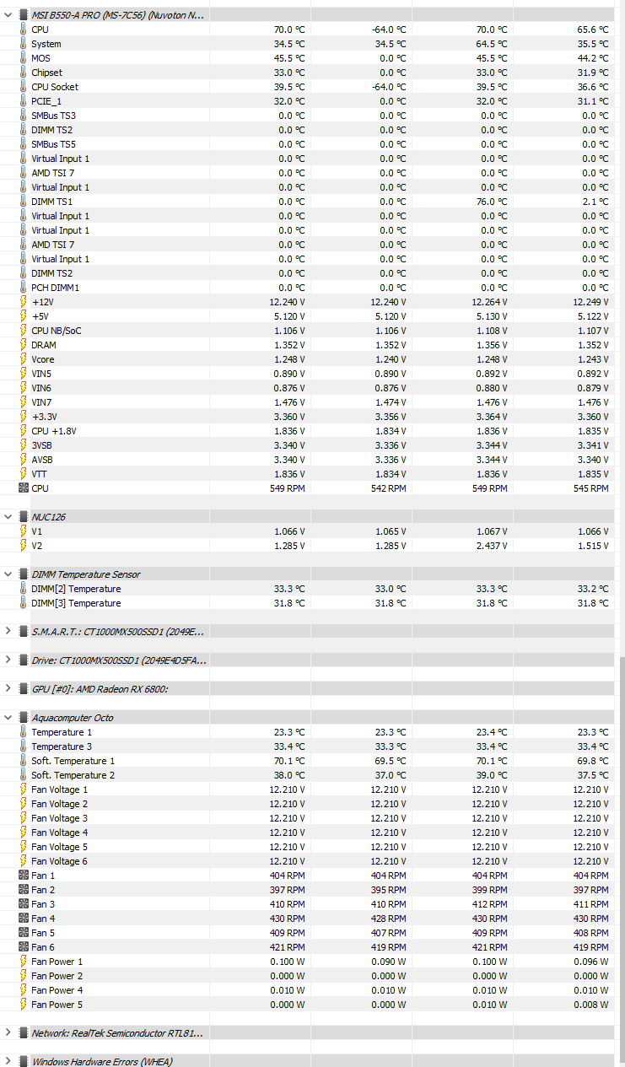Click the 76.0 °C DIMM TS1 maximum value

point(491,202)
